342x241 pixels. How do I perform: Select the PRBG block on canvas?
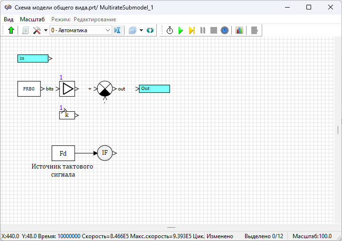pos(29,89)
